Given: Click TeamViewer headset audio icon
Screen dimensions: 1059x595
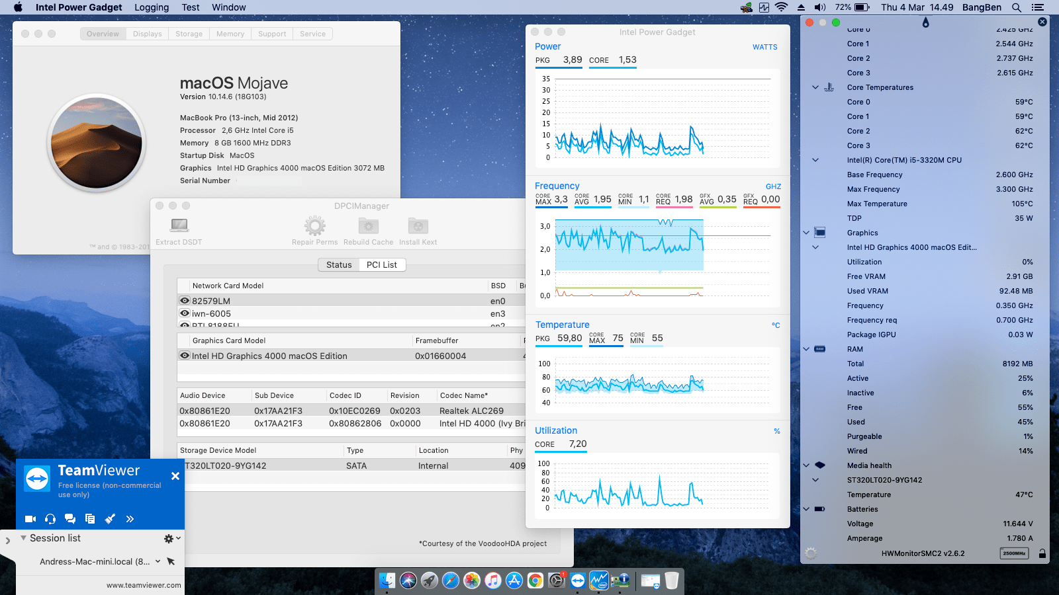Looking at the screenshot, I should (50, 519).
